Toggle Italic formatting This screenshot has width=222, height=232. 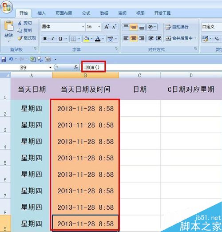pyautogui.click(x=52, y=39)
